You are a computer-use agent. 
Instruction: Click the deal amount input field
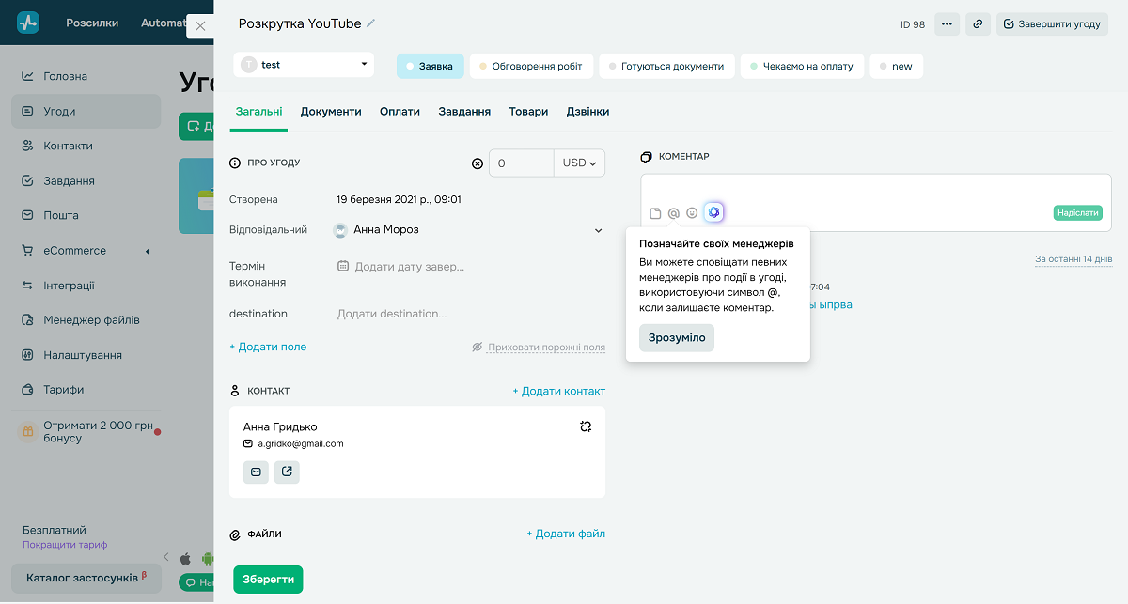pos(522,163)
